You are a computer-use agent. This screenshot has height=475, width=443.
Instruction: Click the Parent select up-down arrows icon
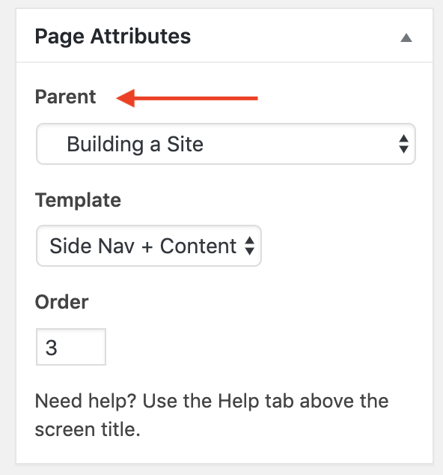[x=403, y=144]
